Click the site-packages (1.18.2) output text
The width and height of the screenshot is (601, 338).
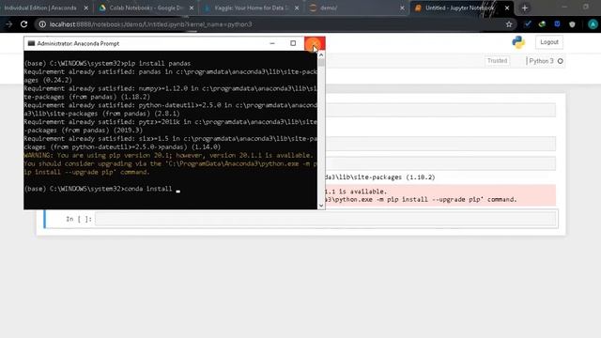(380, 177)
